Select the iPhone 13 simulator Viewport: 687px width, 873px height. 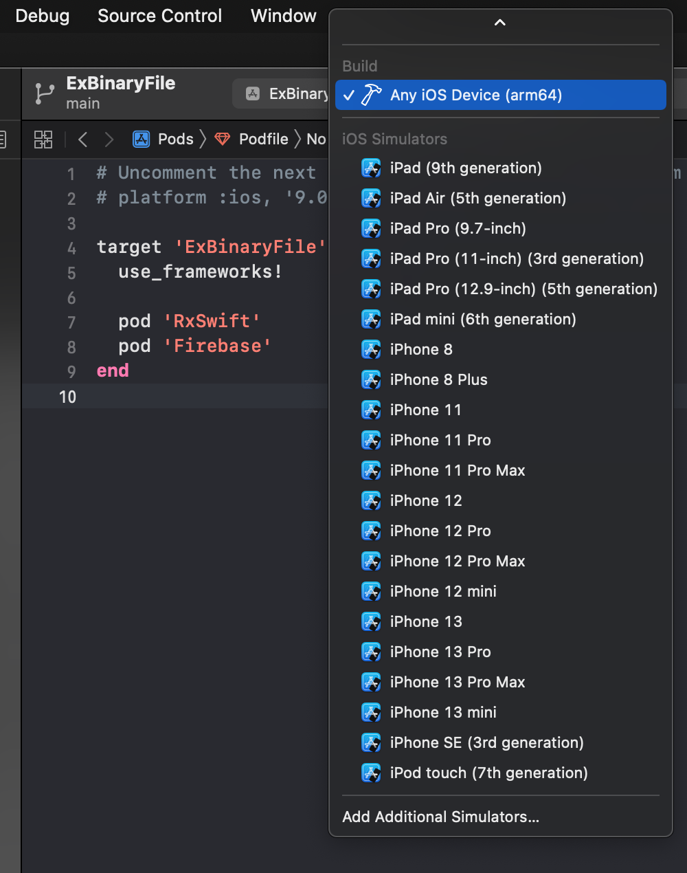coord(501,621)
